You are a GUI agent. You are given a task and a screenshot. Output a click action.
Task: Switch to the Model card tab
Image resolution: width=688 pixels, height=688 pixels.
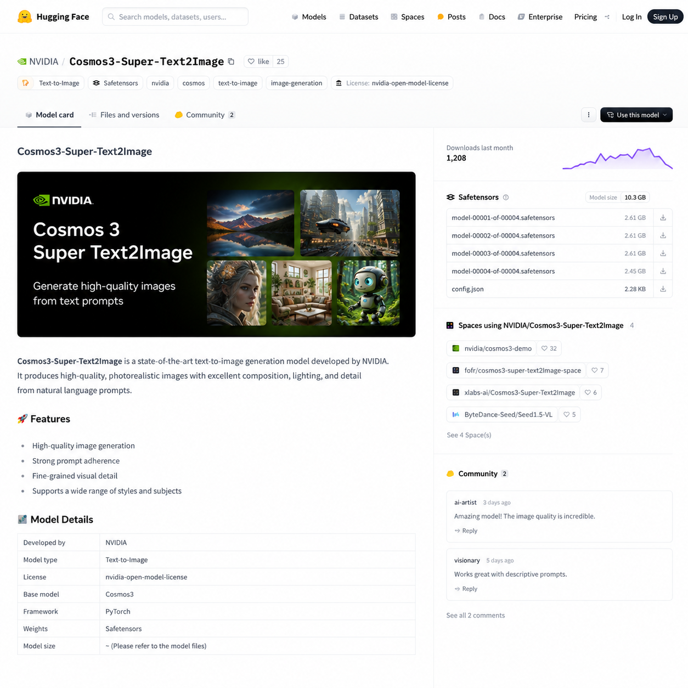coord(49,115)
